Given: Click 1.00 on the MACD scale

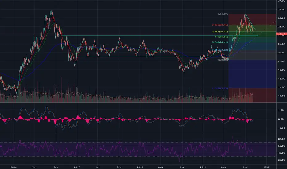Looking at the screenshot, I should (x=281, y=110).
